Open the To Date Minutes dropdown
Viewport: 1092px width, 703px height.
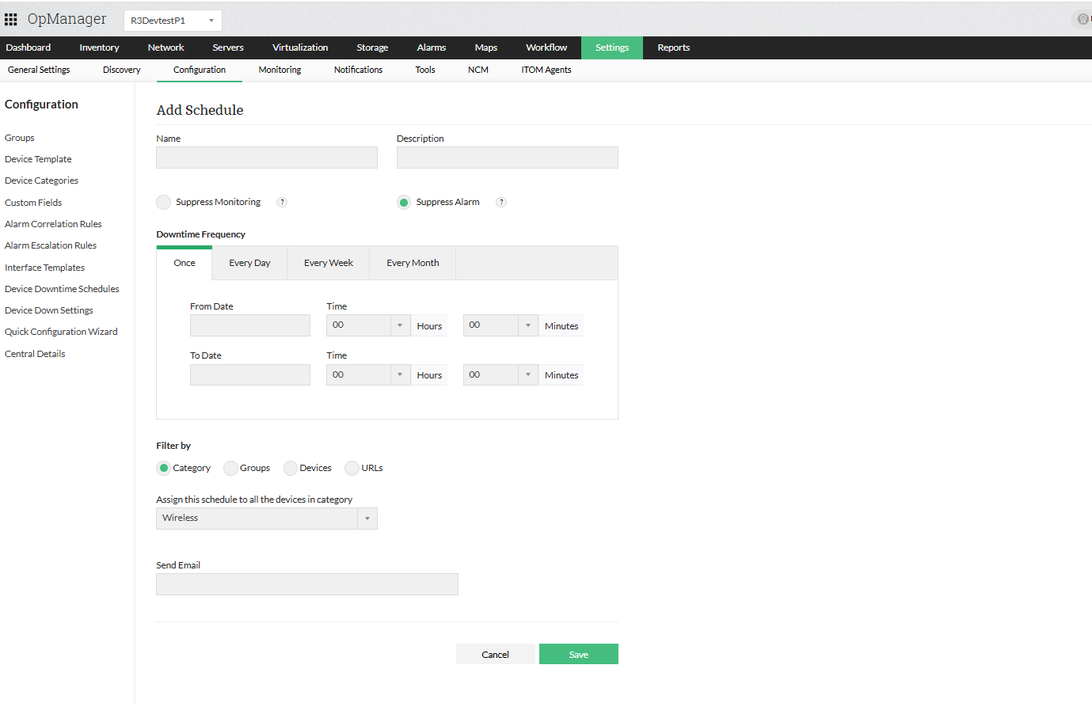click(527, 374)
